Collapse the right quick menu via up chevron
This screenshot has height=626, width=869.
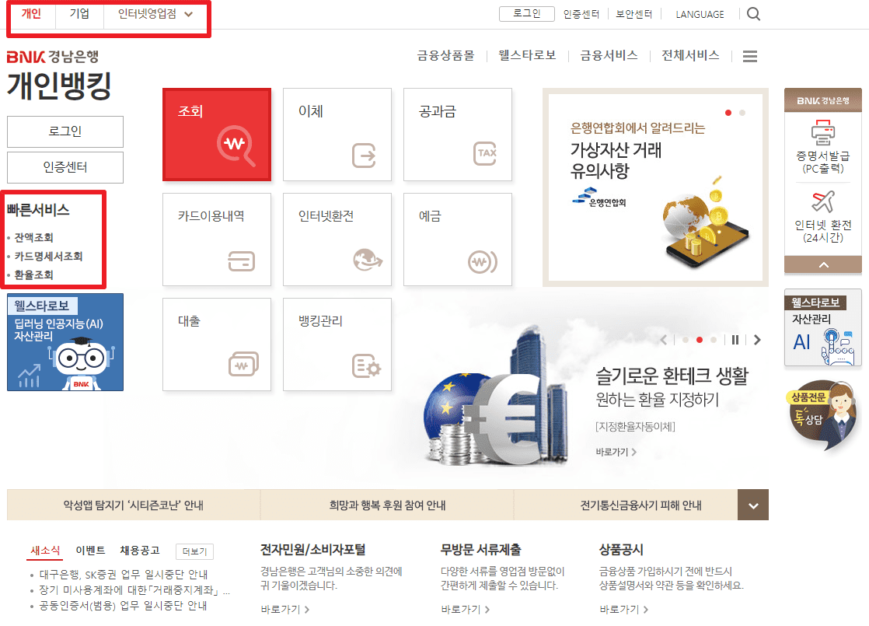coord(822,264)
